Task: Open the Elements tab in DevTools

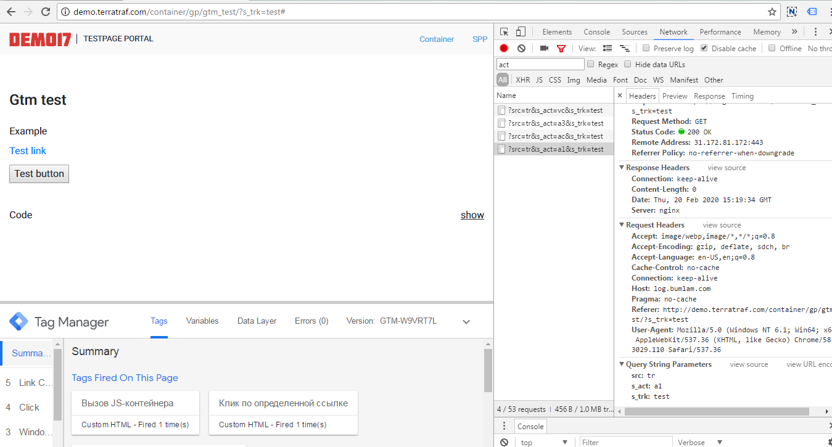Action: [x=557, y=32]
